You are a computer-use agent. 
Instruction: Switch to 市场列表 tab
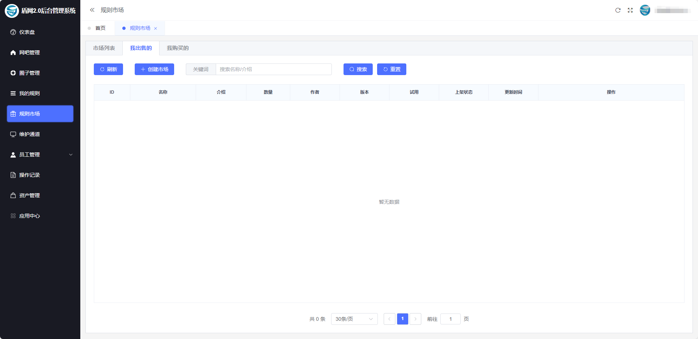pyautogui.click(x=104, y=48)
